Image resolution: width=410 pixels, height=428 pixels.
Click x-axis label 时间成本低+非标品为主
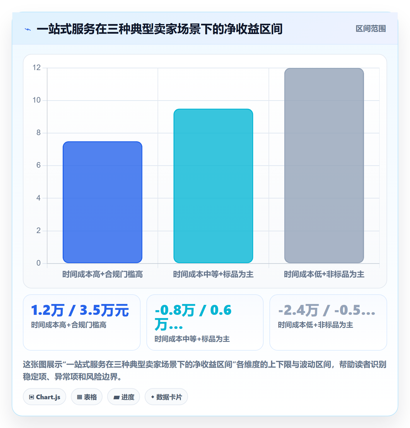coord(324,274)
